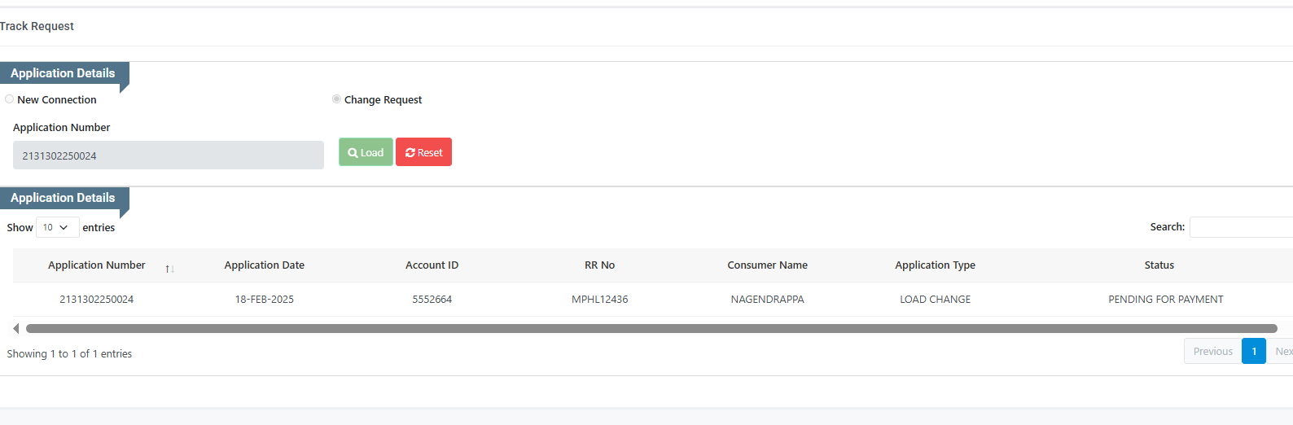Click the left arrow of horizontal scrollbar
Viewport: 1293px width, 425px height.
[16, 328]
